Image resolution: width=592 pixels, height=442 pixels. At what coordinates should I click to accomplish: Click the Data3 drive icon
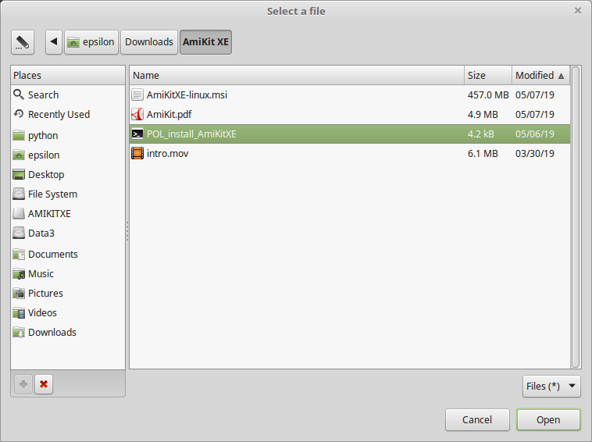tap(19, 233)
